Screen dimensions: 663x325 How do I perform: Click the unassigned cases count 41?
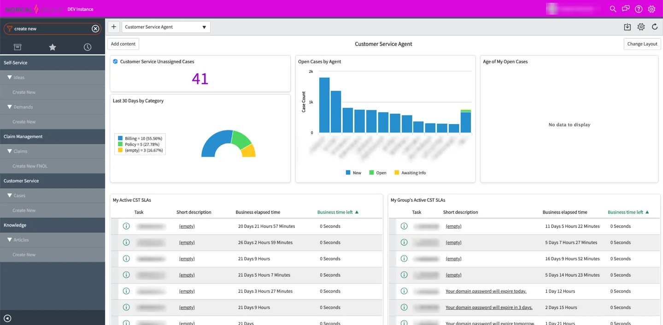(x=200, y=79)
